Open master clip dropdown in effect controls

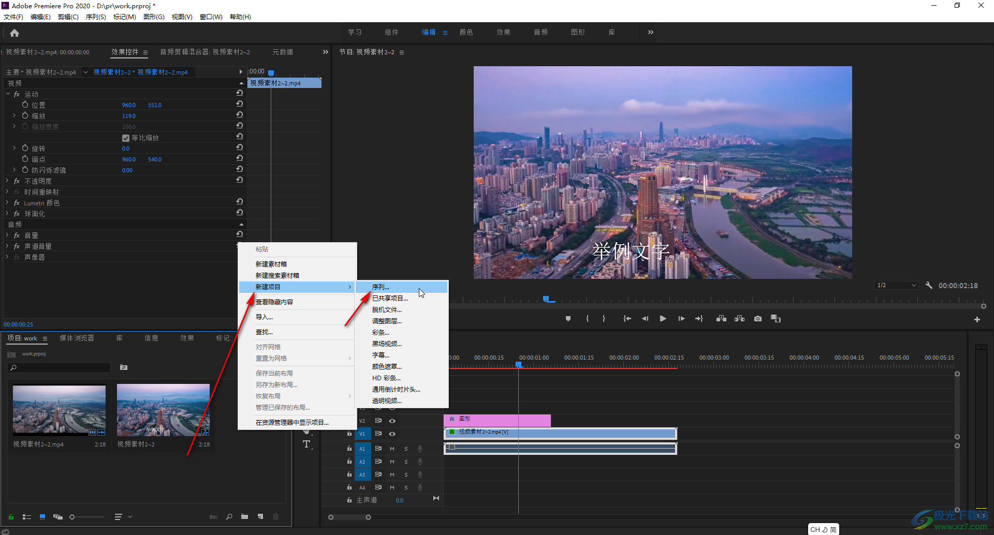(x=85, y=72)
